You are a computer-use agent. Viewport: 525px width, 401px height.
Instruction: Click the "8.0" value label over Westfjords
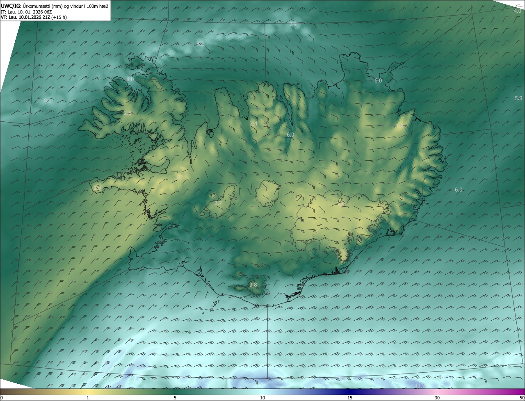click(x=130, y=79)
